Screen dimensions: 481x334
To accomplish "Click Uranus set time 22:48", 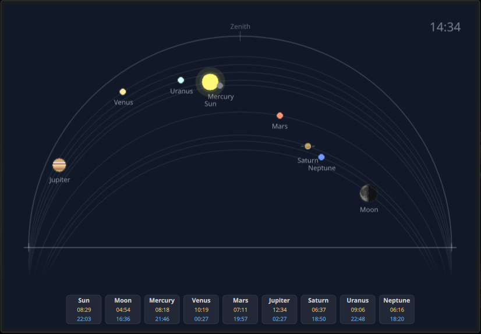I will point(358,319).
